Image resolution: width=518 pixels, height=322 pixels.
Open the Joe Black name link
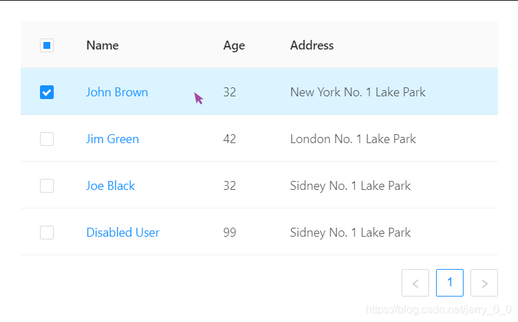coord(110,186)
